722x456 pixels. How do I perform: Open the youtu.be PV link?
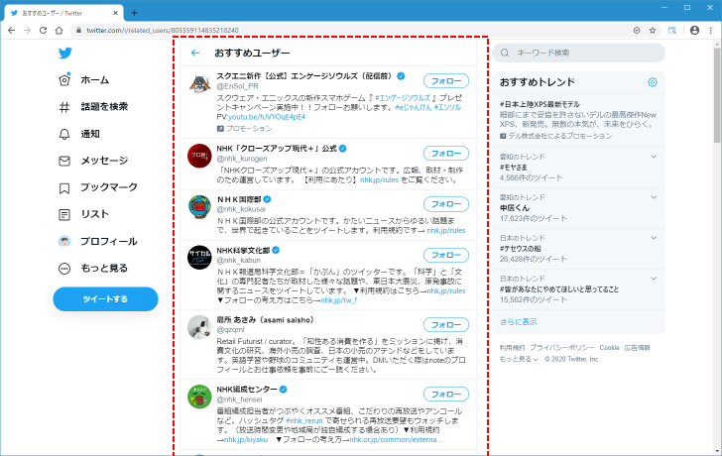(x=267, y=117)
